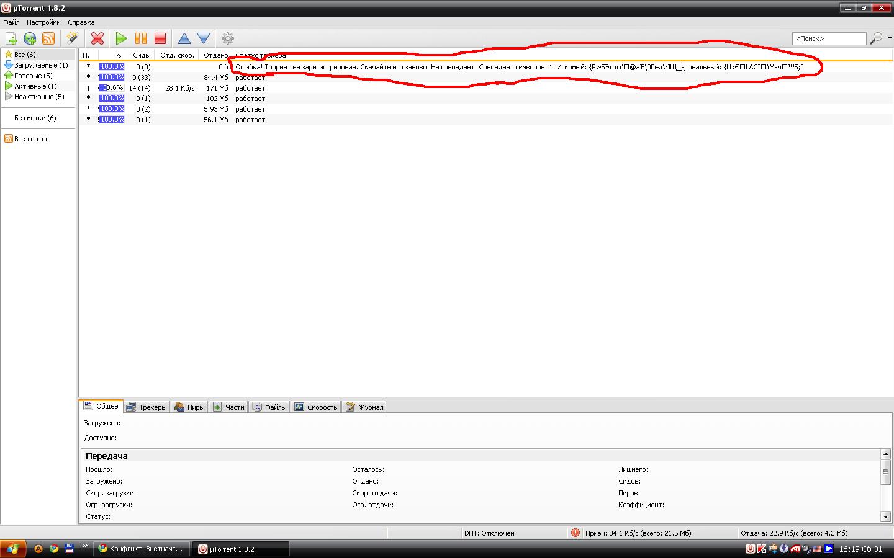Click the 28.1 Кб/s upload speed cell

coord(181,88)
